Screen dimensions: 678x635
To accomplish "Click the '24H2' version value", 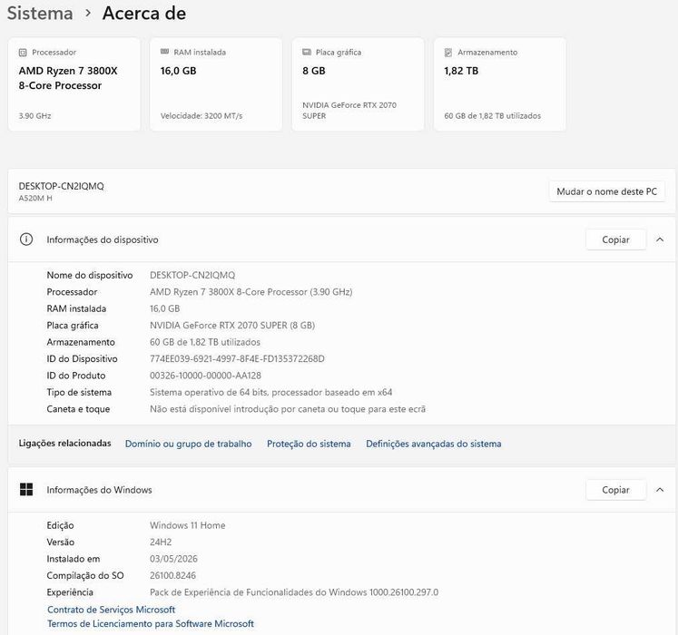I will coord(161,542).
